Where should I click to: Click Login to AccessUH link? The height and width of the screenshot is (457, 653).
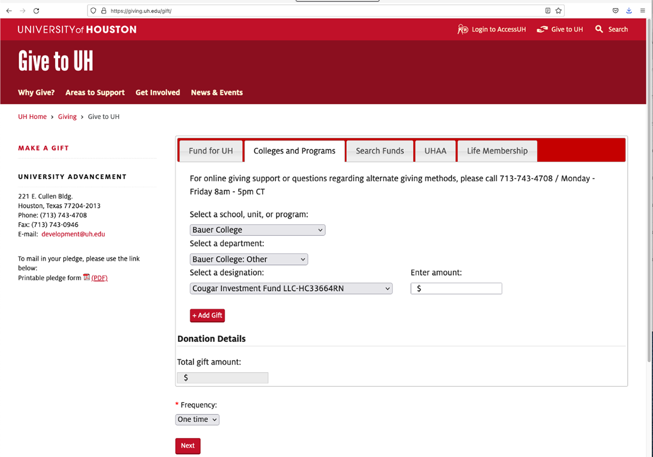point(499,29)
